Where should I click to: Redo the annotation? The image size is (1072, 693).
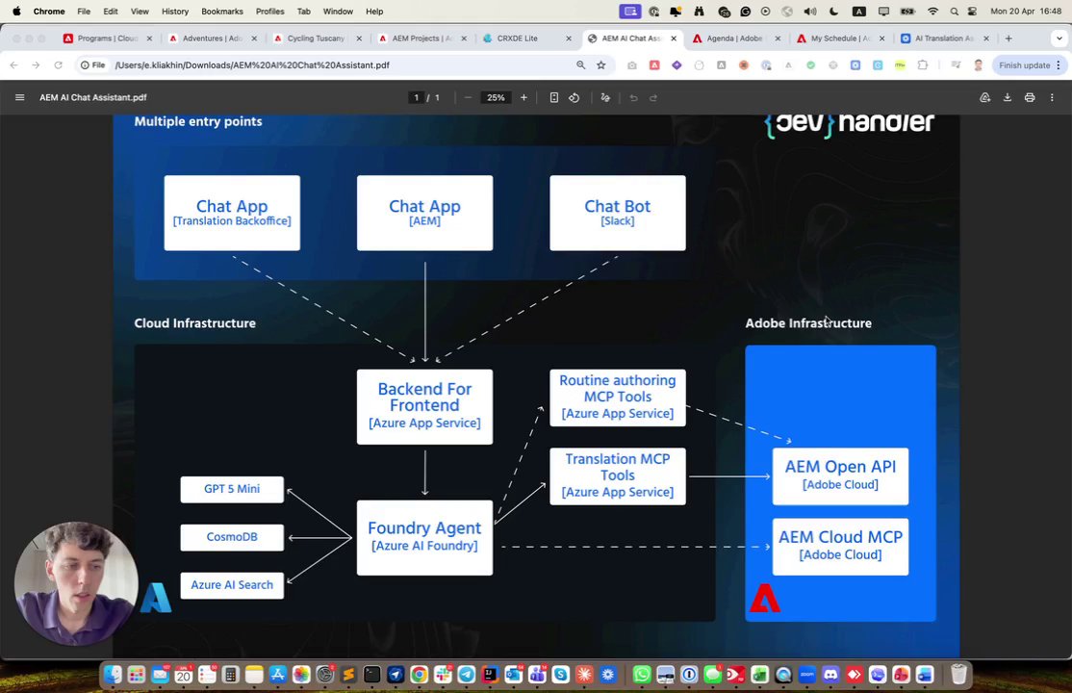(653, 97)
